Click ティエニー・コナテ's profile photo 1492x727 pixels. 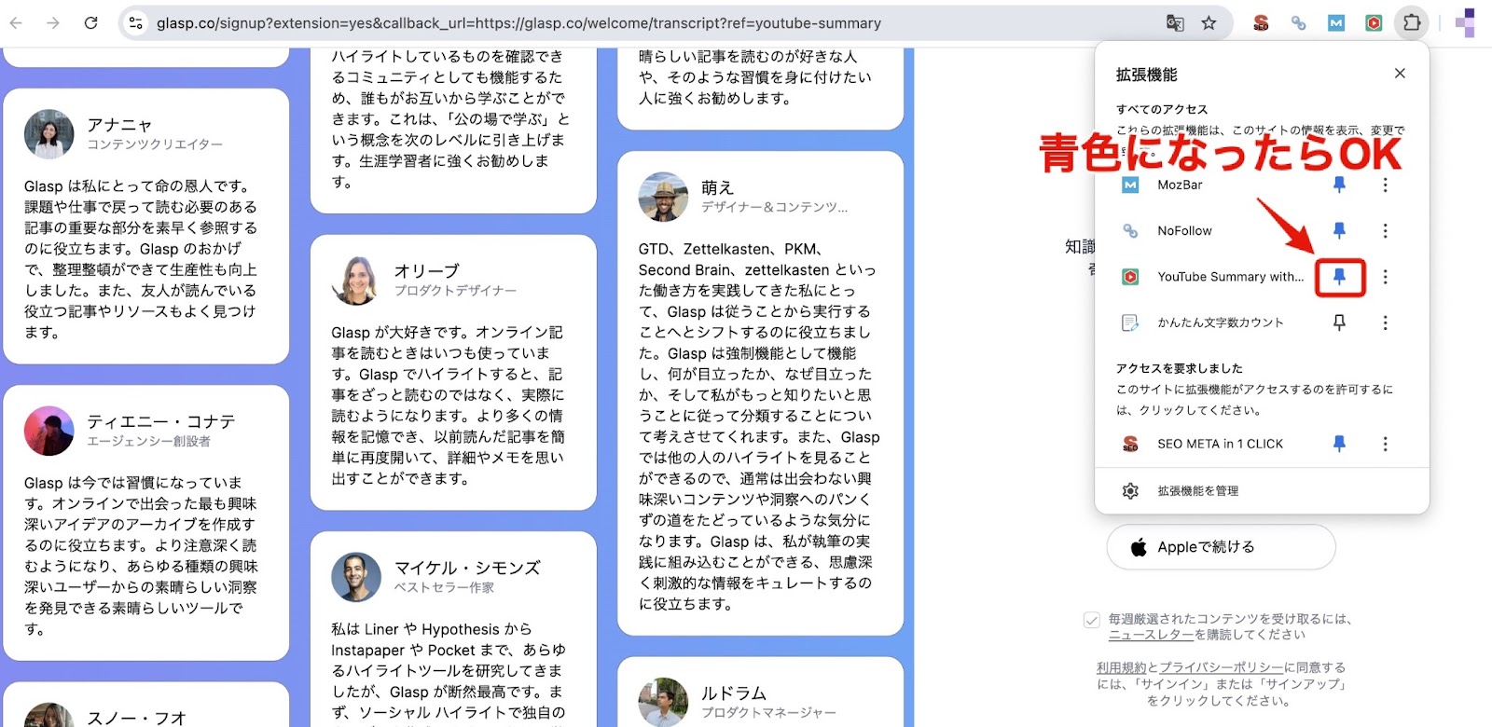click(x=48, y=430)
